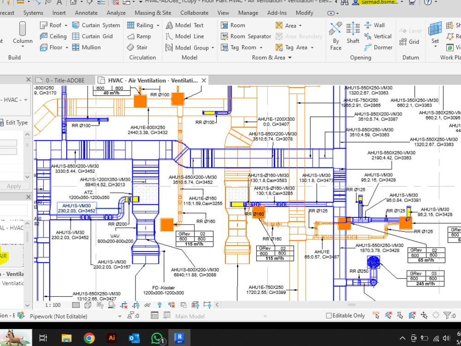Toggle Show Crop Region button
This screenshot has height=346, width=461.
[x=136, y=305]
